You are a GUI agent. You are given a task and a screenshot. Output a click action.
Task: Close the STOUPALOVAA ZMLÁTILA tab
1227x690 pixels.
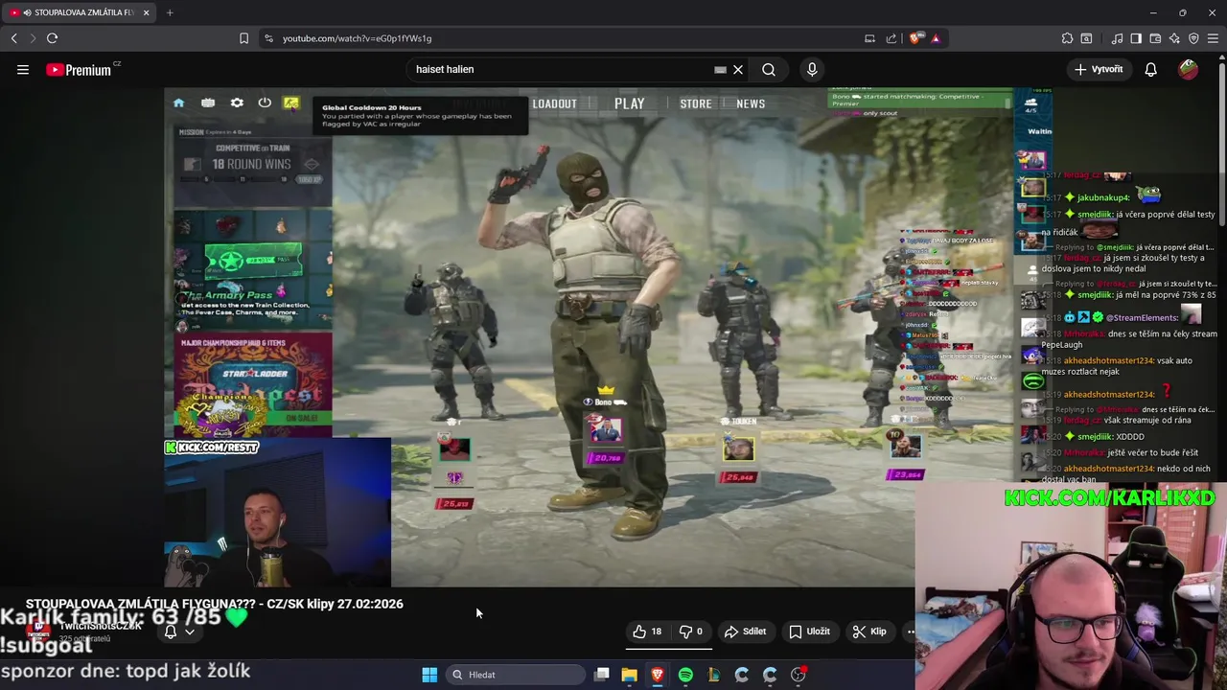click(146, 12)
